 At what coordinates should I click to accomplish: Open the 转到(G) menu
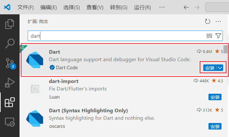click(119, 7)
